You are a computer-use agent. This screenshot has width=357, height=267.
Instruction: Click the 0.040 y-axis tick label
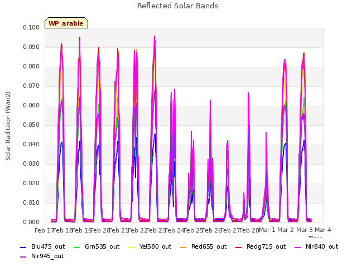tap(31, 145)
